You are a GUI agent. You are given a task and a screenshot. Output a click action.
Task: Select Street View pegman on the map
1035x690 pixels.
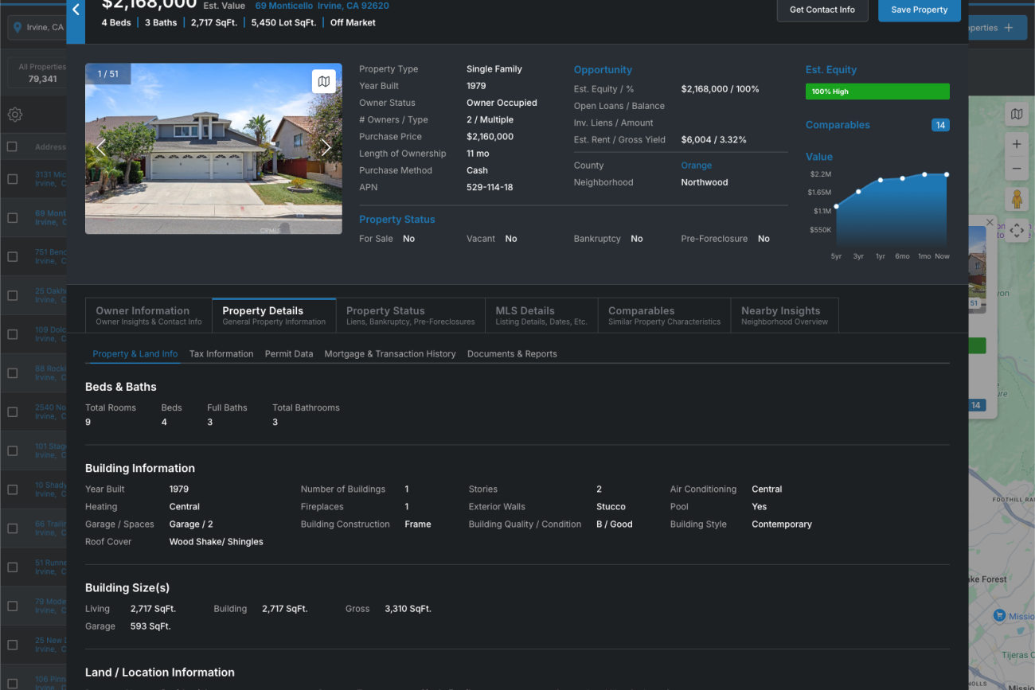tap(1017, 199)
